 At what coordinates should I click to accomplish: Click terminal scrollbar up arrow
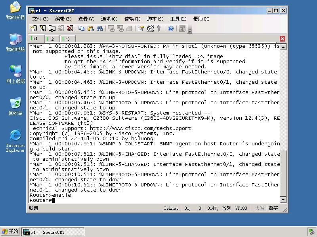[x=283, y=47]
